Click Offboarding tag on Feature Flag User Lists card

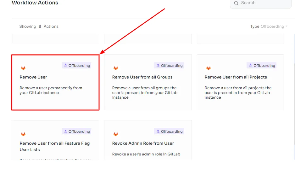(76, 131)
